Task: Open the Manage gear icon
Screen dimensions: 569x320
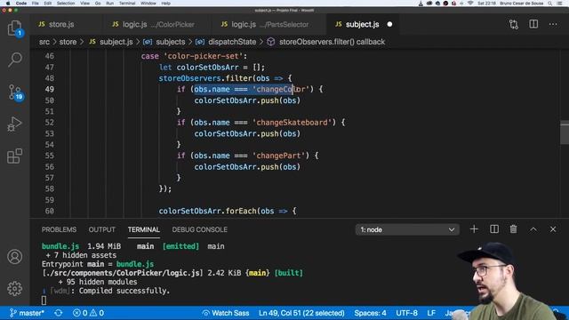Action: [14, 288]
